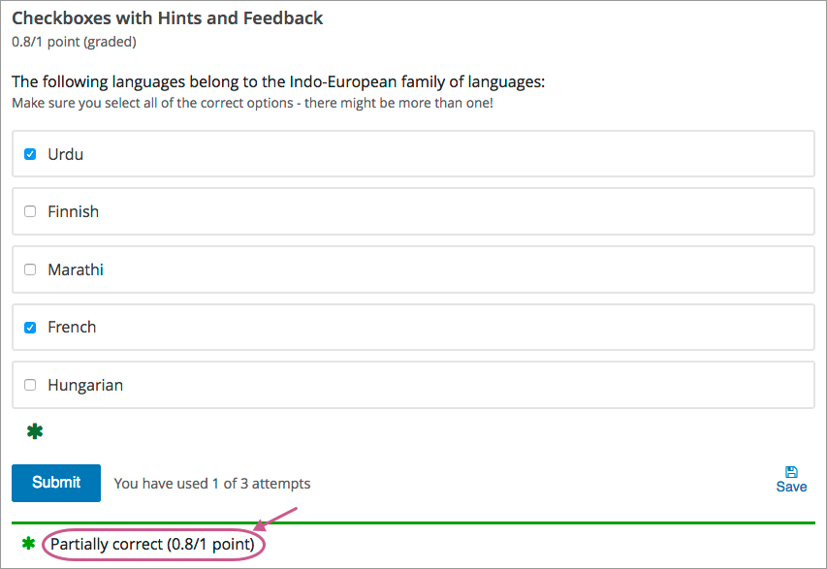Click the pink arrow annotation
This screenshot has width=827, height=569.
[x=277, y=519]
